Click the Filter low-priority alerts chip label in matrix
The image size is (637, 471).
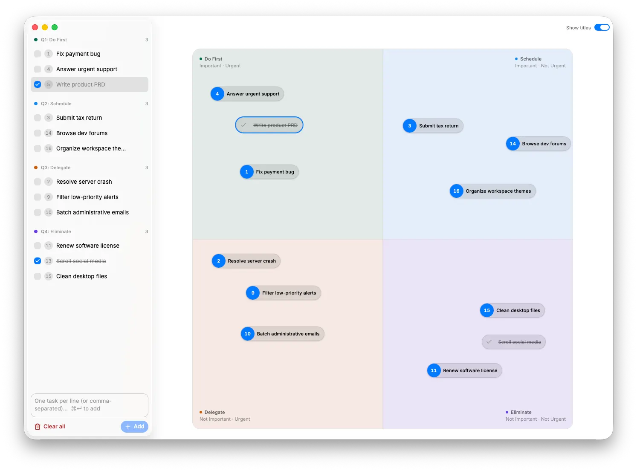click(289, 293)
